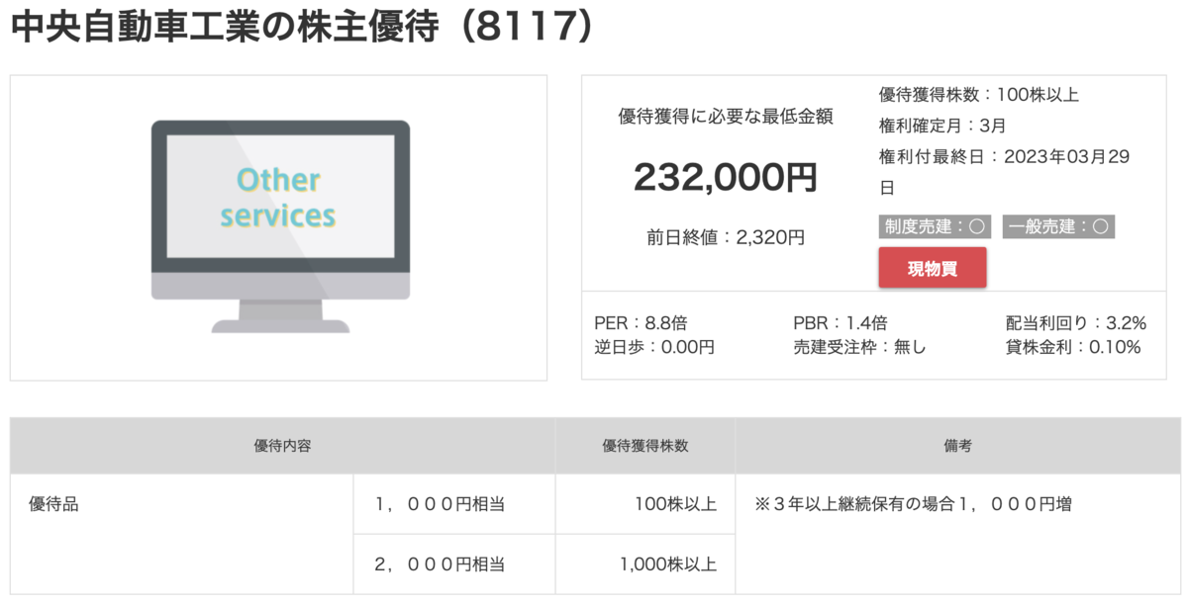1188x605 pixels.
Task: Click the 100株以上 table cell
Action: click(x=645, y=504)
